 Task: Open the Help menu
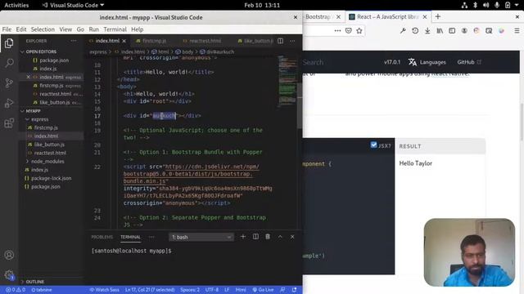(137, 29)
